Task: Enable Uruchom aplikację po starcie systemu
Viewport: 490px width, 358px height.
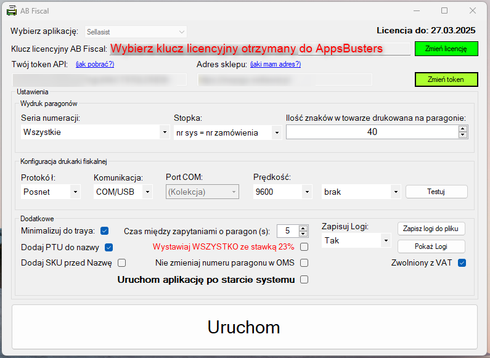Action: coord(304,280)
